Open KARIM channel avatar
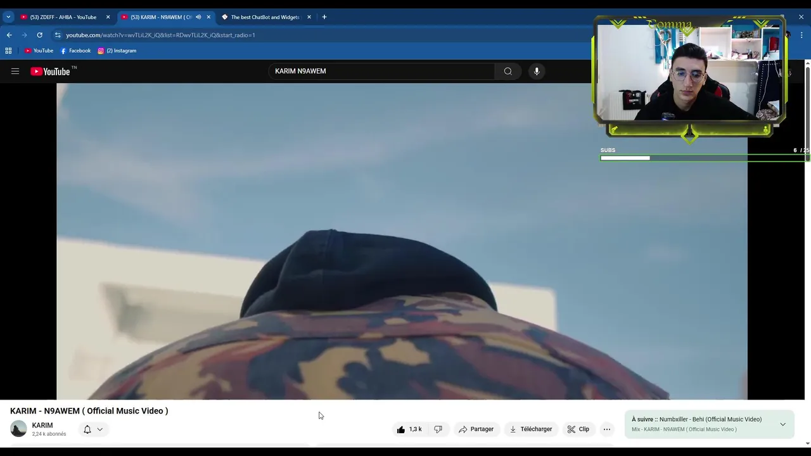Screen dimensions: 811x456 [18, 429]
